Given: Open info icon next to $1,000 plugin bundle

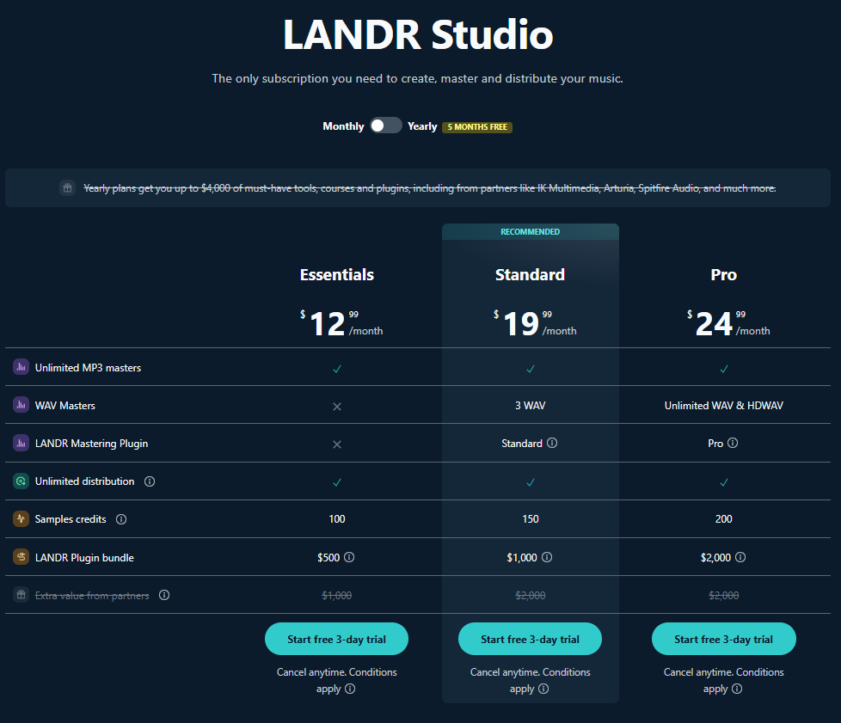Looking at the screenshot, I should tap(547, 557).
